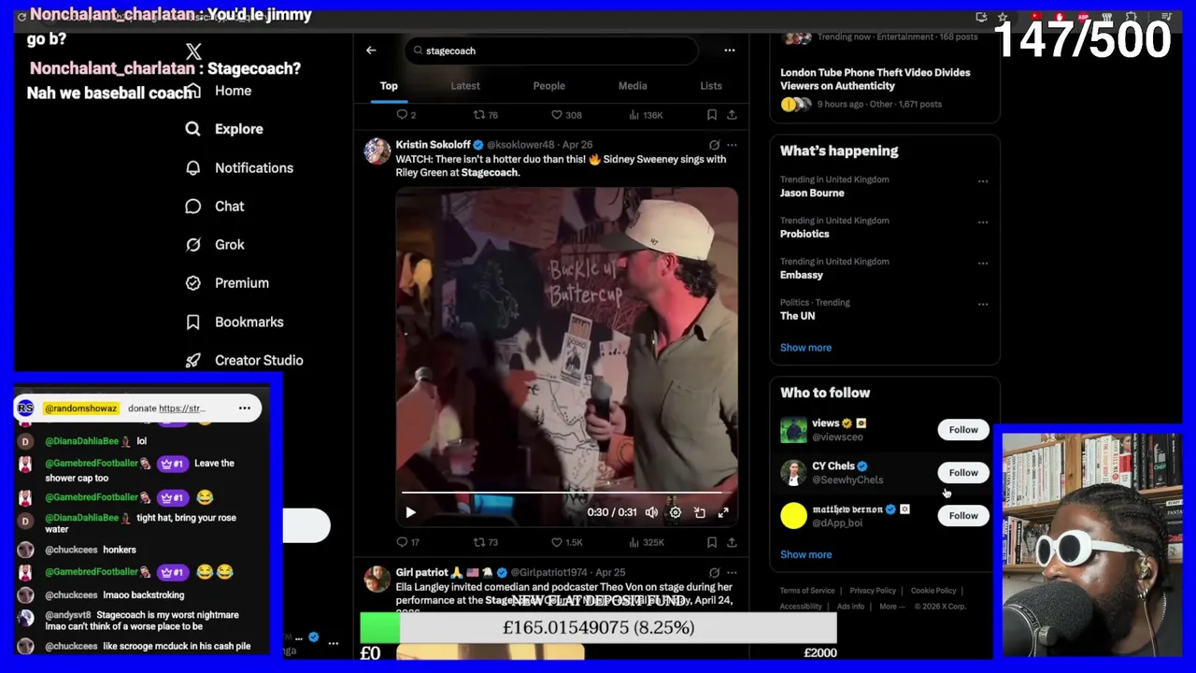Open video settings gear
Image resolution: width=1196 pixels, height=673 pixels.
pos(676,512)
